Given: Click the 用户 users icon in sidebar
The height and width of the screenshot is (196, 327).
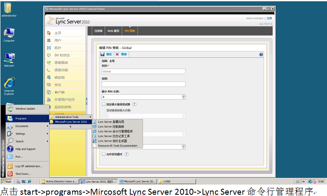Looking at the screenshot, I should (49, 40).
